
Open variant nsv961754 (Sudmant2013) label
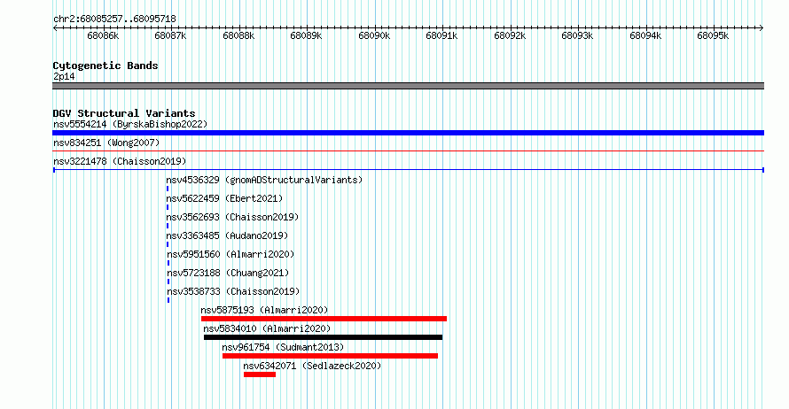tap(283, 348)
